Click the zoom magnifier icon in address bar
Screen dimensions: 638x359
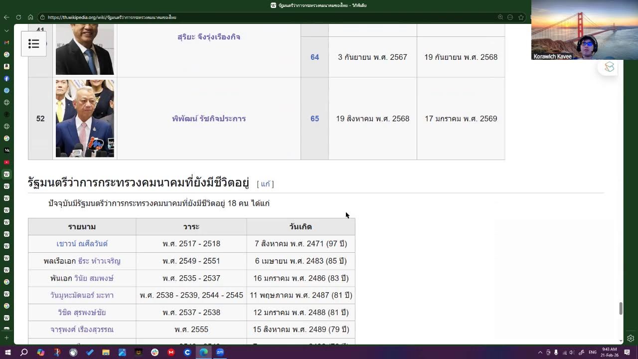(x=500, y=17)
